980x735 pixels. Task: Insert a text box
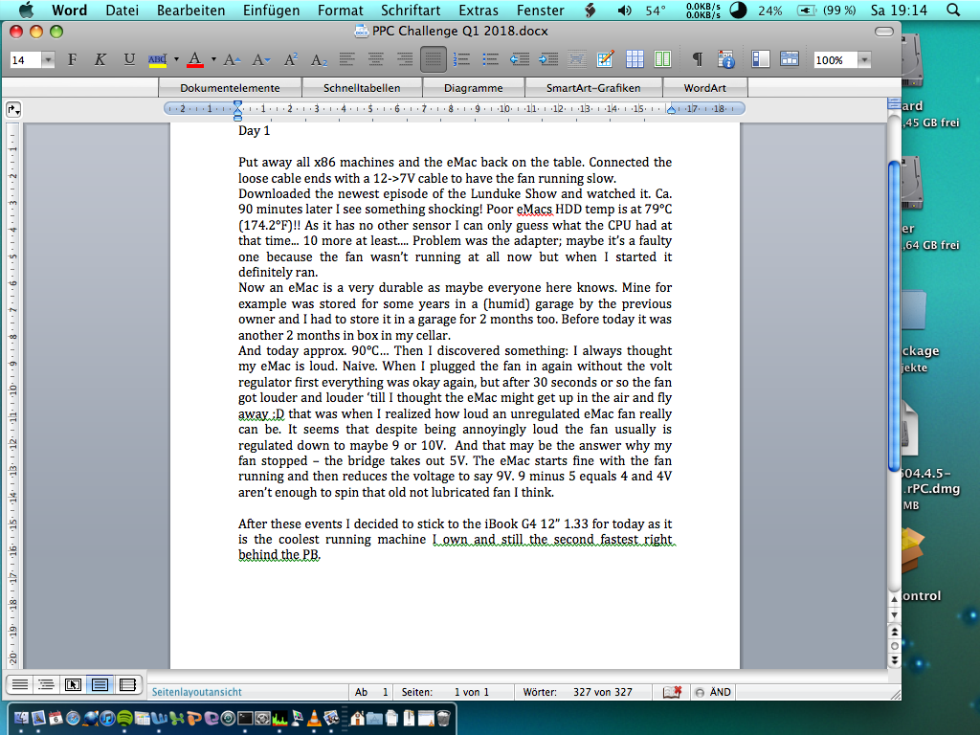[577, 59]
